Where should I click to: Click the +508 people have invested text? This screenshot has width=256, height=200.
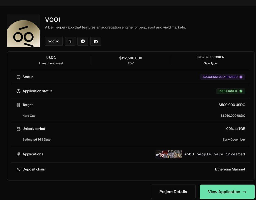point(215,154)
